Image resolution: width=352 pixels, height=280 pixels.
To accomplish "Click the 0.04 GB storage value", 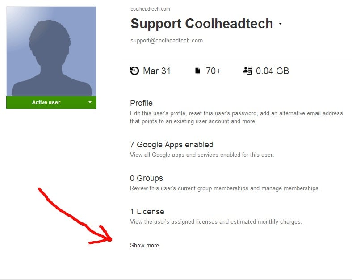I will [272, 71].
